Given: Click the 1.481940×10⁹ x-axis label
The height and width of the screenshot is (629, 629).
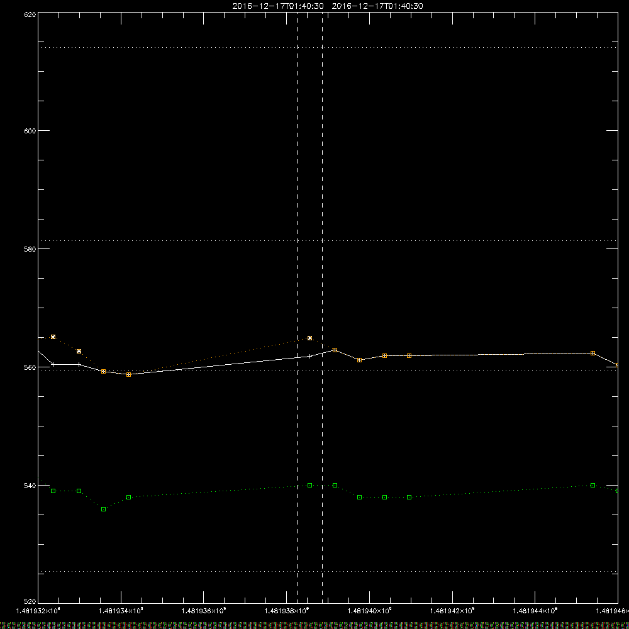Looking at the screenshot, I should point(369,611).
